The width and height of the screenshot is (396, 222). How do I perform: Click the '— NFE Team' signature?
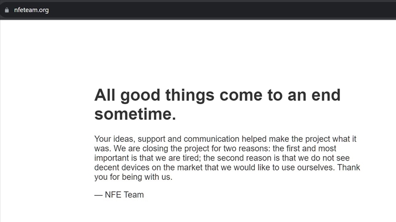tap(119, 195)
